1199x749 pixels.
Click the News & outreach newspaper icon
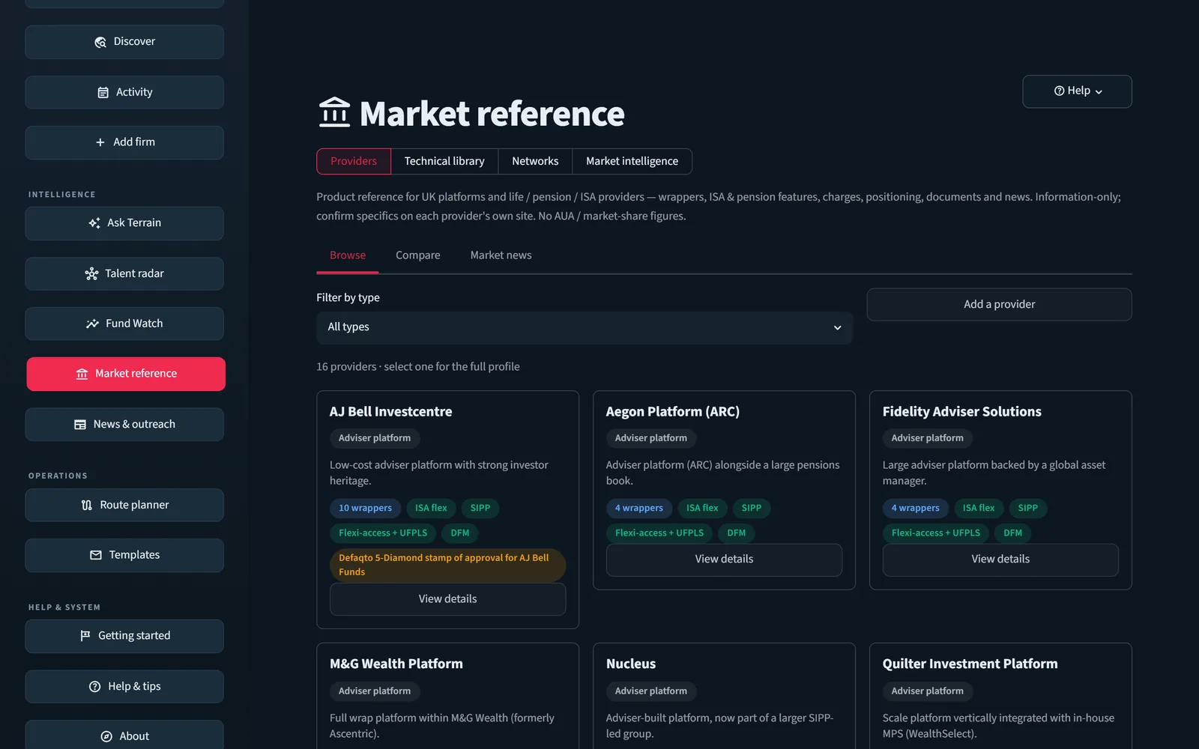pos(80,425)
